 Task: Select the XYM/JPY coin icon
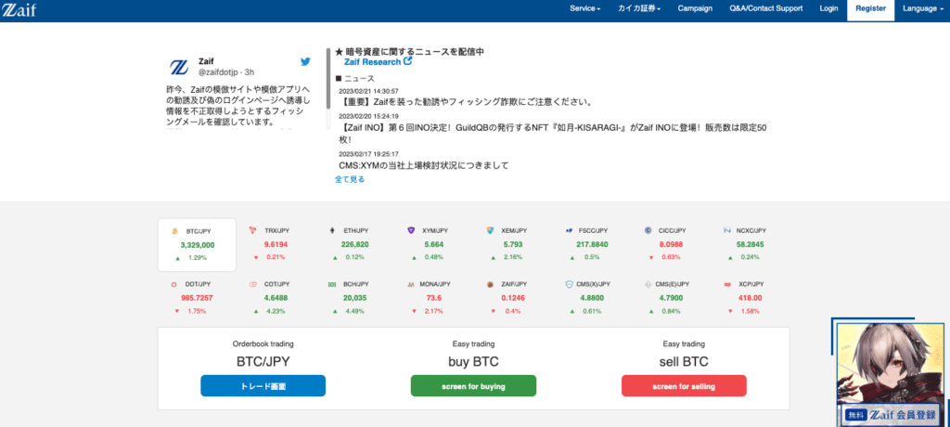(x=411, y=230)
